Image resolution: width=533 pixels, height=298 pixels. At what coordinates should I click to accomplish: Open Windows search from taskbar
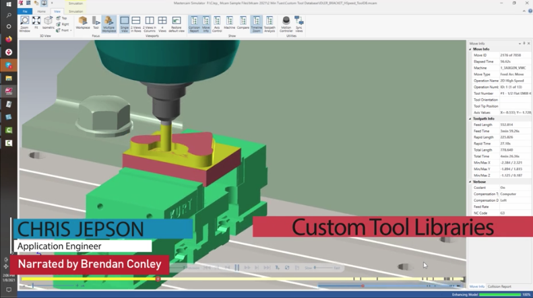pos(9,15)
